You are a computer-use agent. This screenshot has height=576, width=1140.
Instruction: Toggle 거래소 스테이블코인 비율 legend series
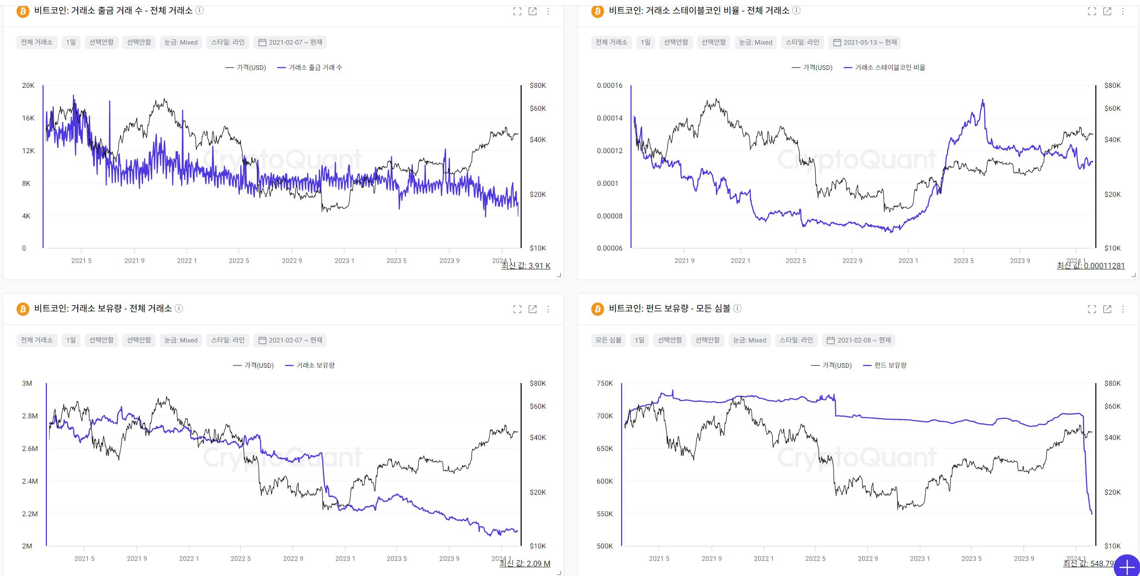coord(884,68)
